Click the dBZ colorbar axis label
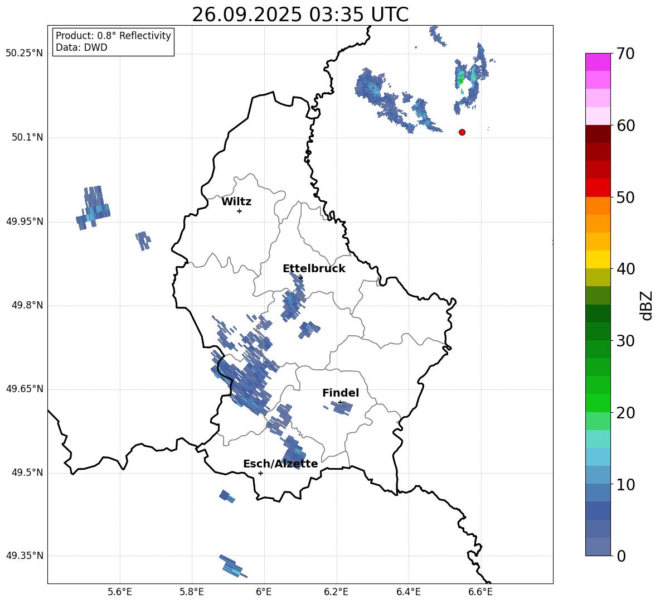The image size is (660, 603). click(x=646, y=305)
